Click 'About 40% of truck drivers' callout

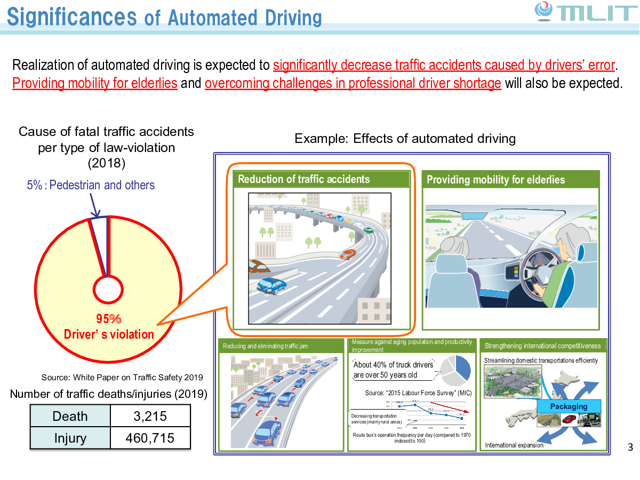tap(394, 370)
